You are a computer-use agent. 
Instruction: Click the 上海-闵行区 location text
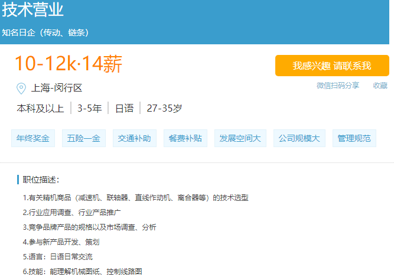point(57,89)
